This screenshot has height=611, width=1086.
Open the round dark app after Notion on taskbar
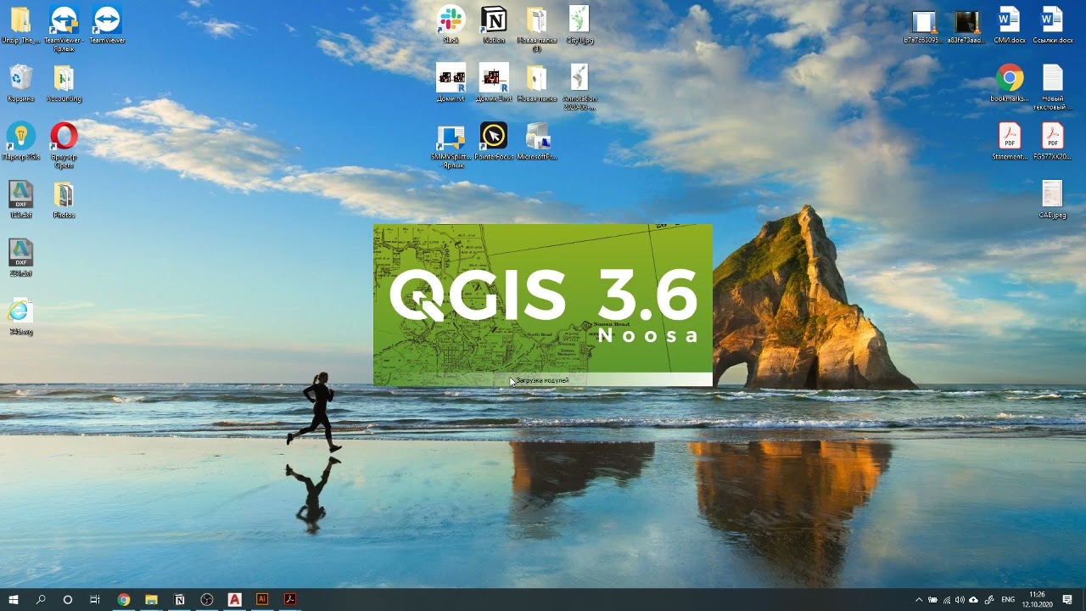206,599
